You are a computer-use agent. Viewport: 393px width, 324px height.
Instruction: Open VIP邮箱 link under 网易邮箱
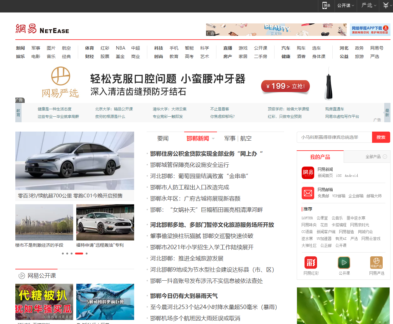(x=339, y=196)
